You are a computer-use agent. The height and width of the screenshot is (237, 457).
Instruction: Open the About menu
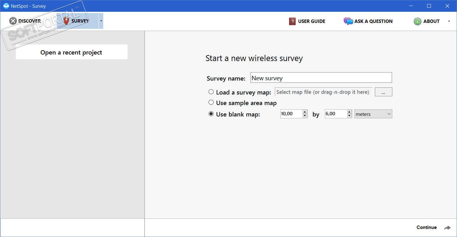[427, 21]
